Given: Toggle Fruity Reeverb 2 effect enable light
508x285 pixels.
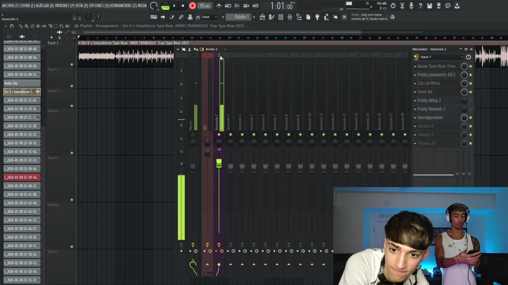Looking at the screenshot, I should point(471,109).
